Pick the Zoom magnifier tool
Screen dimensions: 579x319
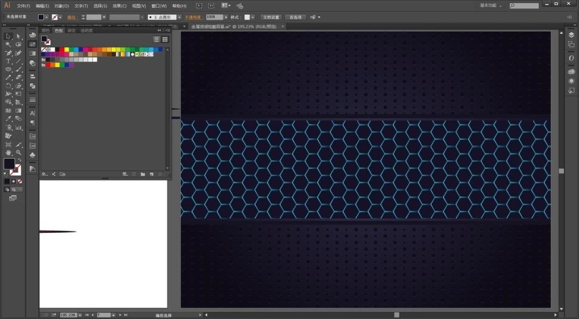[19, 151]
